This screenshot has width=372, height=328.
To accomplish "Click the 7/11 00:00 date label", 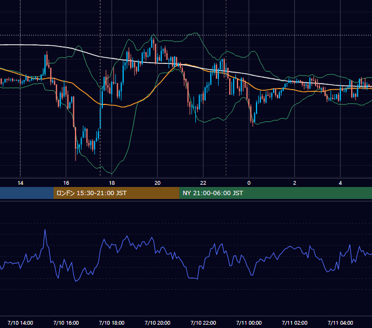I will pyautogui.click(x=249, y=323).
